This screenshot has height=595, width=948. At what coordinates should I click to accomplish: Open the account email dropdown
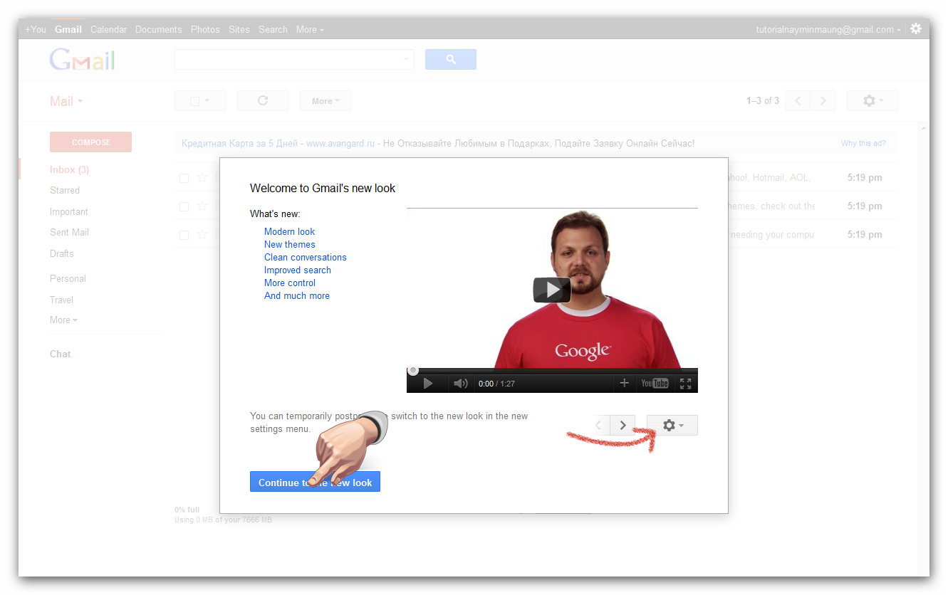(828, 29)
